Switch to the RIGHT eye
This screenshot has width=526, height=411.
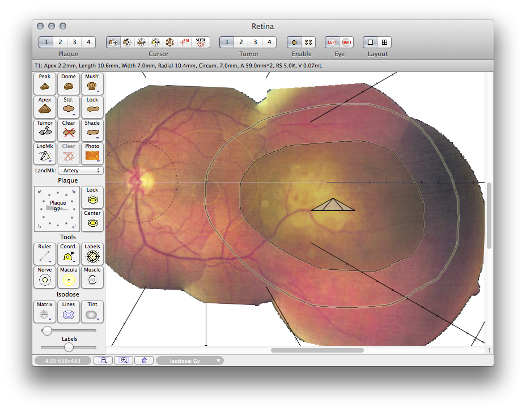click(x=346, y=42)
